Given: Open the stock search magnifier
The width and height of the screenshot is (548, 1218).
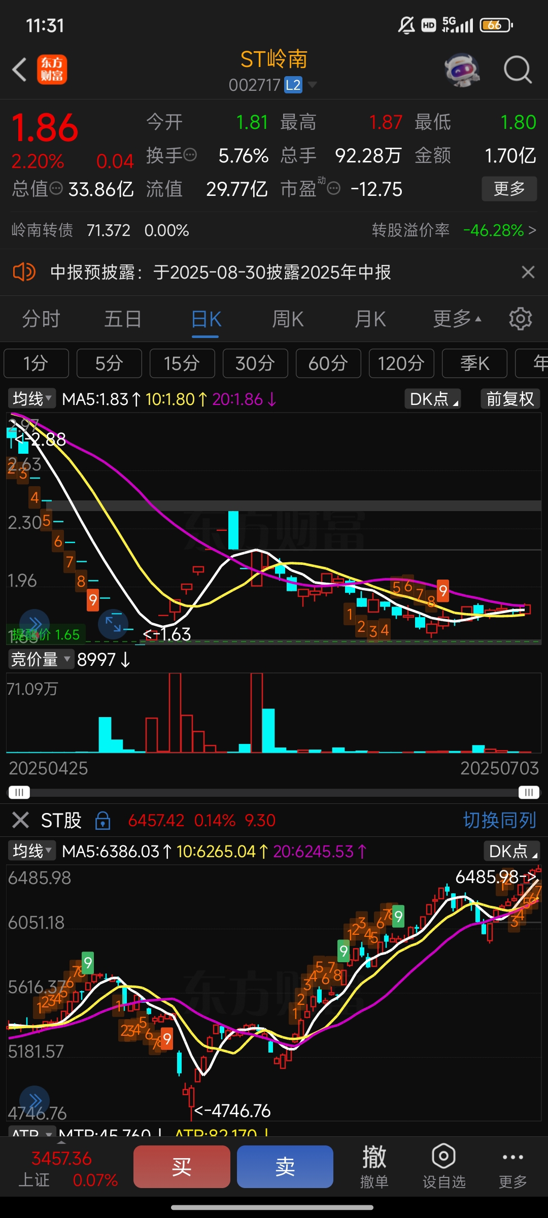Looking at the screenshot, I should click(518, 70).
